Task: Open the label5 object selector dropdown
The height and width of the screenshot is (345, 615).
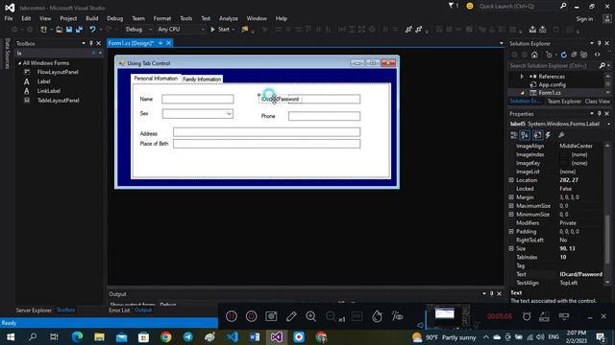Action: (608, 124)
